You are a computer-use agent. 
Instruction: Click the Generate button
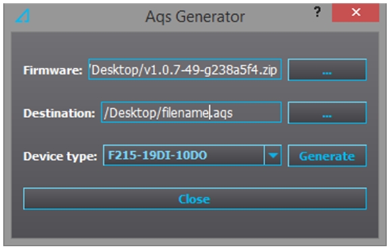[327, 156]
